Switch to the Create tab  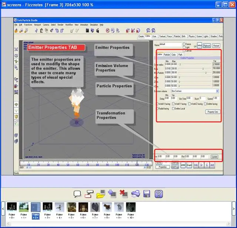[141, 36]
